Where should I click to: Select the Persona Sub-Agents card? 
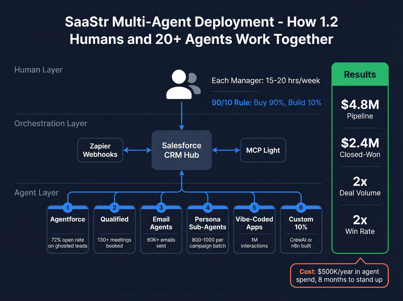[x=208, y=229]
